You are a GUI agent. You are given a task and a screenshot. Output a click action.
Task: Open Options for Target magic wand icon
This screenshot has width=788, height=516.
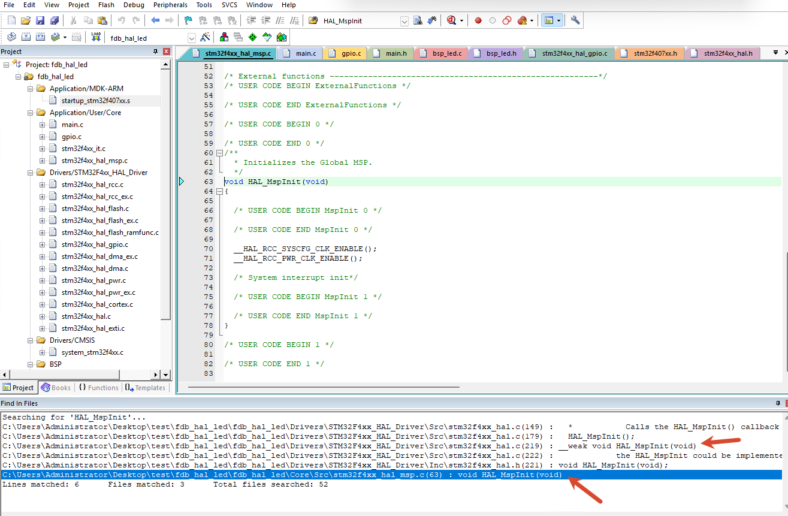pyautogui.click(x=205, y=37)
